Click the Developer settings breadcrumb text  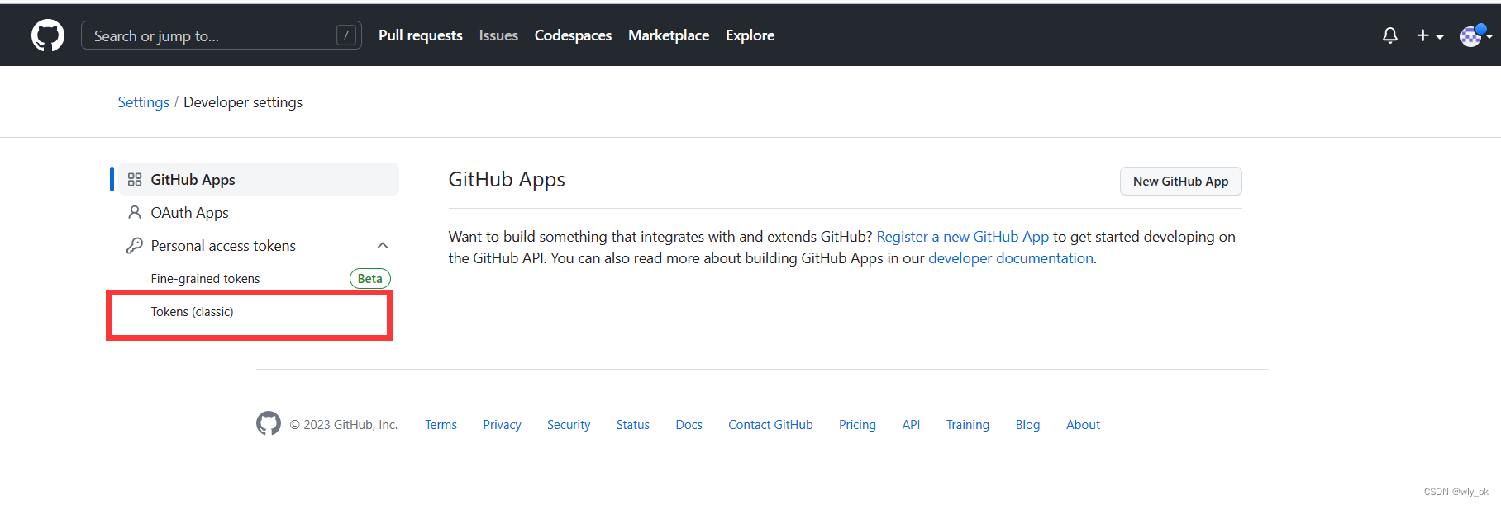(243, 102)
